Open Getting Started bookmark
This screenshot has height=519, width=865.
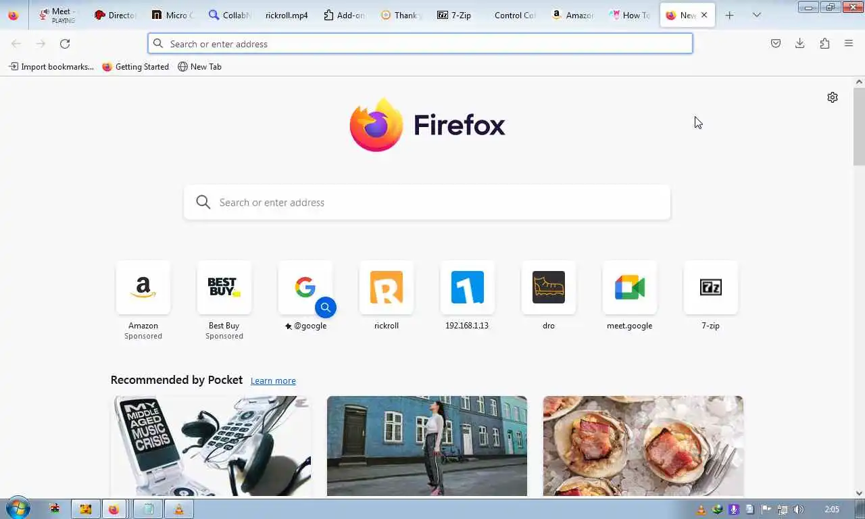[x=135, y=67]
